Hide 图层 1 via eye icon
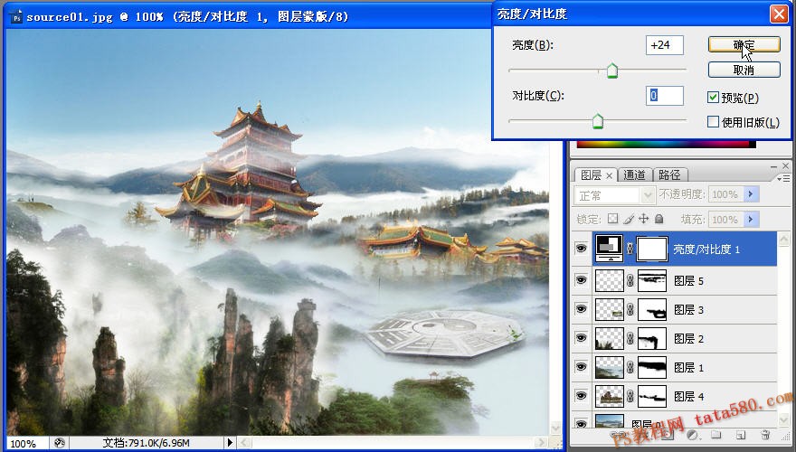The width and height of the screenshot is (796, 452). click(x=582, y=367)
